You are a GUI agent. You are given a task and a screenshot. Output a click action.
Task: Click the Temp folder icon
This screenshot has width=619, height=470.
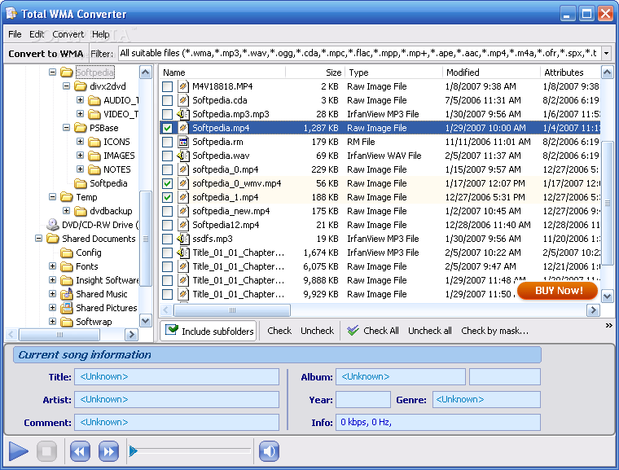click(67, 197)
